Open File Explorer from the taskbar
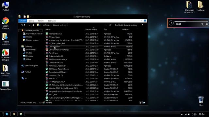Image resolution: width=209 pixels, height=117 pixels. [21, 114]
